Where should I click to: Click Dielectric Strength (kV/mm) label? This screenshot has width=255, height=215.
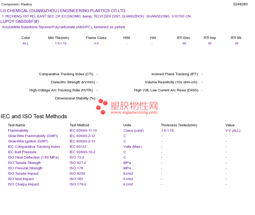pos(73,82)
